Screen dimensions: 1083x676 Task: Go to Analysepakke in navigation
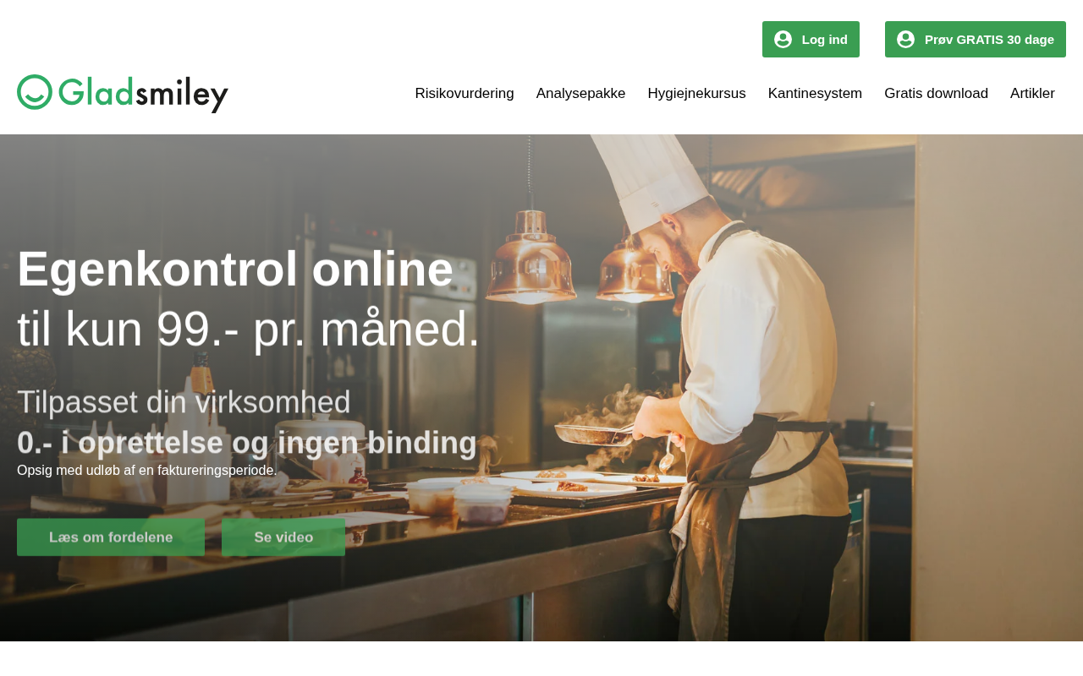(x=580, y=94)
